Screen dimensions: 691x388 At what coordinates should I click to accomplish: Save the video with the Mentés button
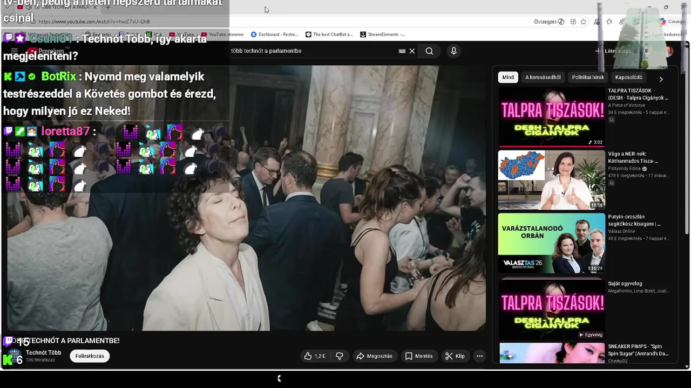click(419, 356)
